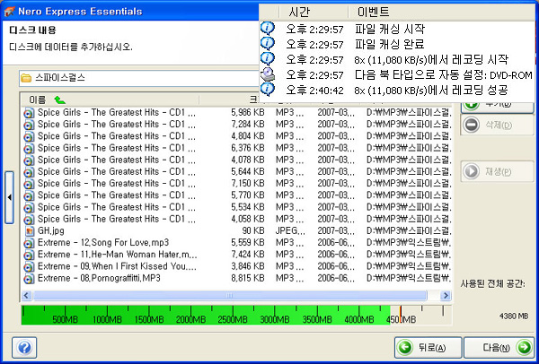Screen dimensions: 539x364
Task: Click the 4380 MB used space value
Action: [x=514, y=316]
